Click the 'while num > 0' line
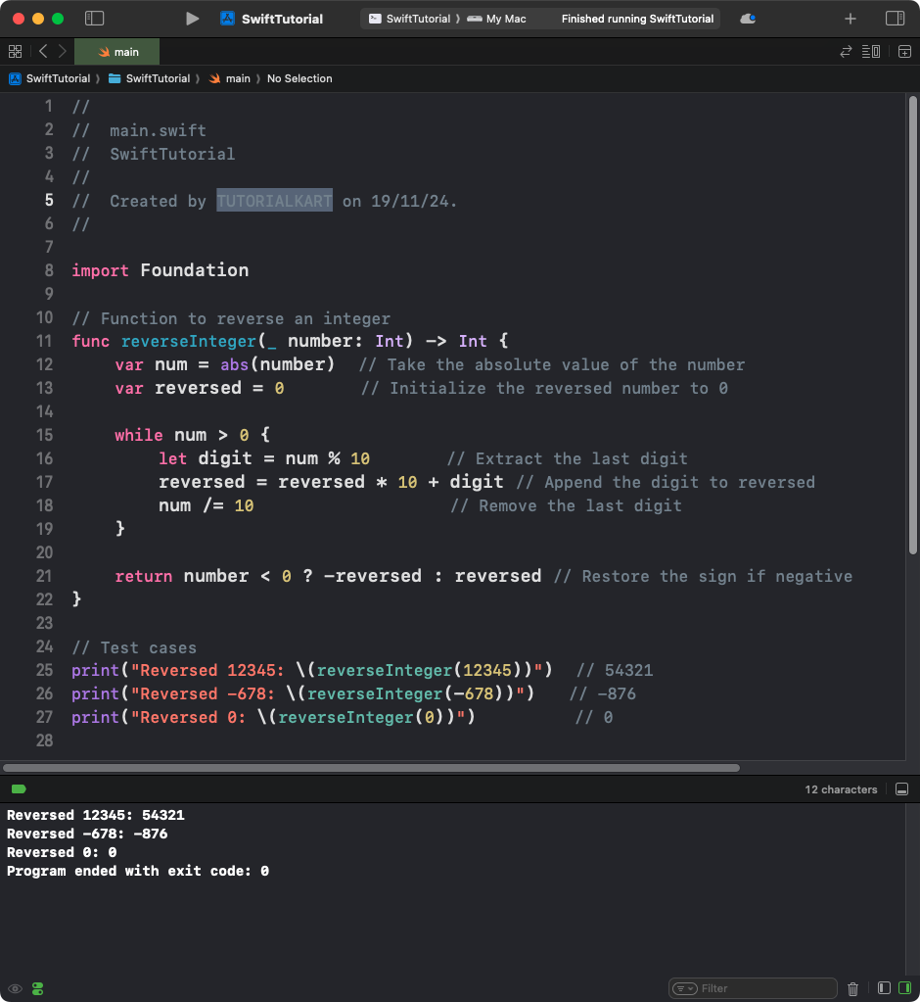 (192, 435)
